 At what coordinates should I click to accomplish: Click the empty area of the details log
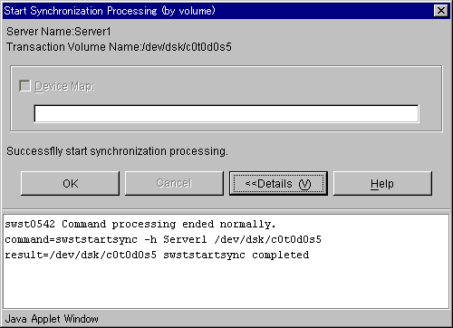tap(226, 285)
